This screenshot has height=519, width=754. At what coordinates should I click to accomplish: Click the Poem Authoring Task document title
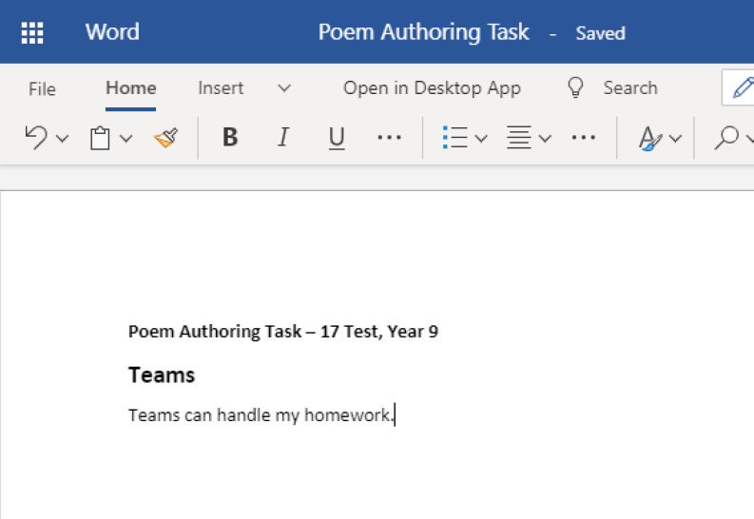pyautogui.click(x=423, y=32)
